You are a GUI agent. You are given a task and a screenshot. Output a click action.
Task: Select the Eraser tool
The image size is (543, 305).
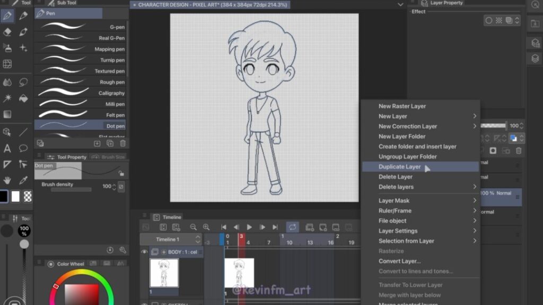tap(7, 32)
